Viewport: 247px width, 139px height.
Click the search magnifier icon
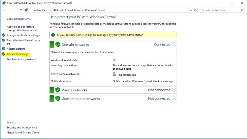tap(241, 10)
